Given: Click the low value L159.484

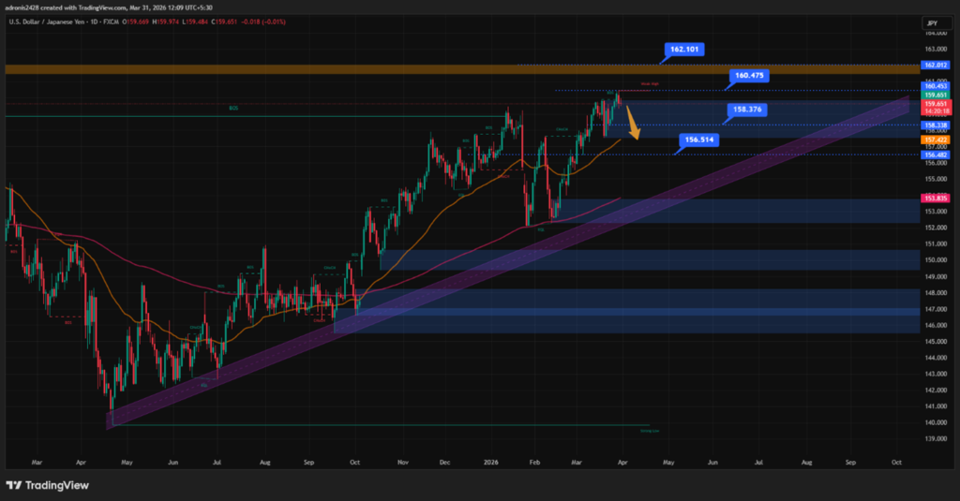Looking at the screenshot, I should point(195,22).
